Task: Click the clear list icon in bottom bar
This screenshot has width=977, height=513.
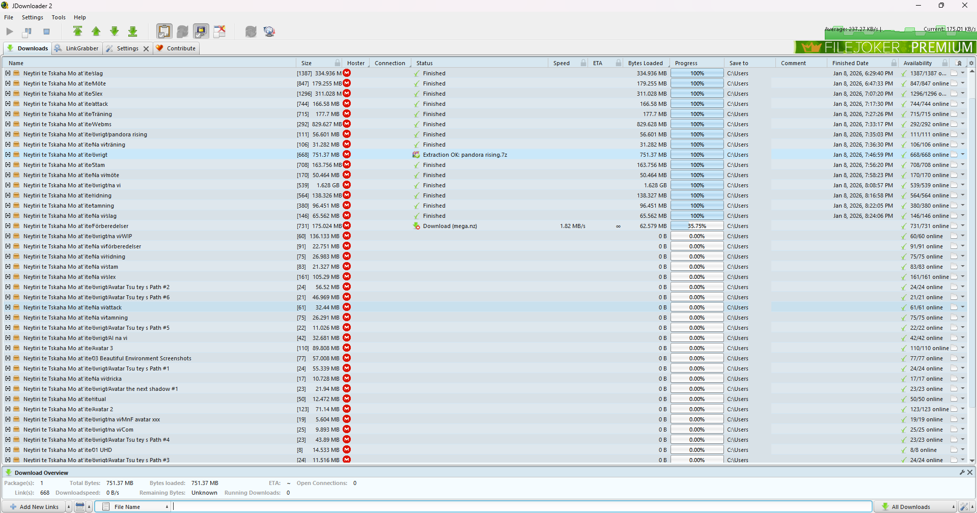Action: pos(80,507)
